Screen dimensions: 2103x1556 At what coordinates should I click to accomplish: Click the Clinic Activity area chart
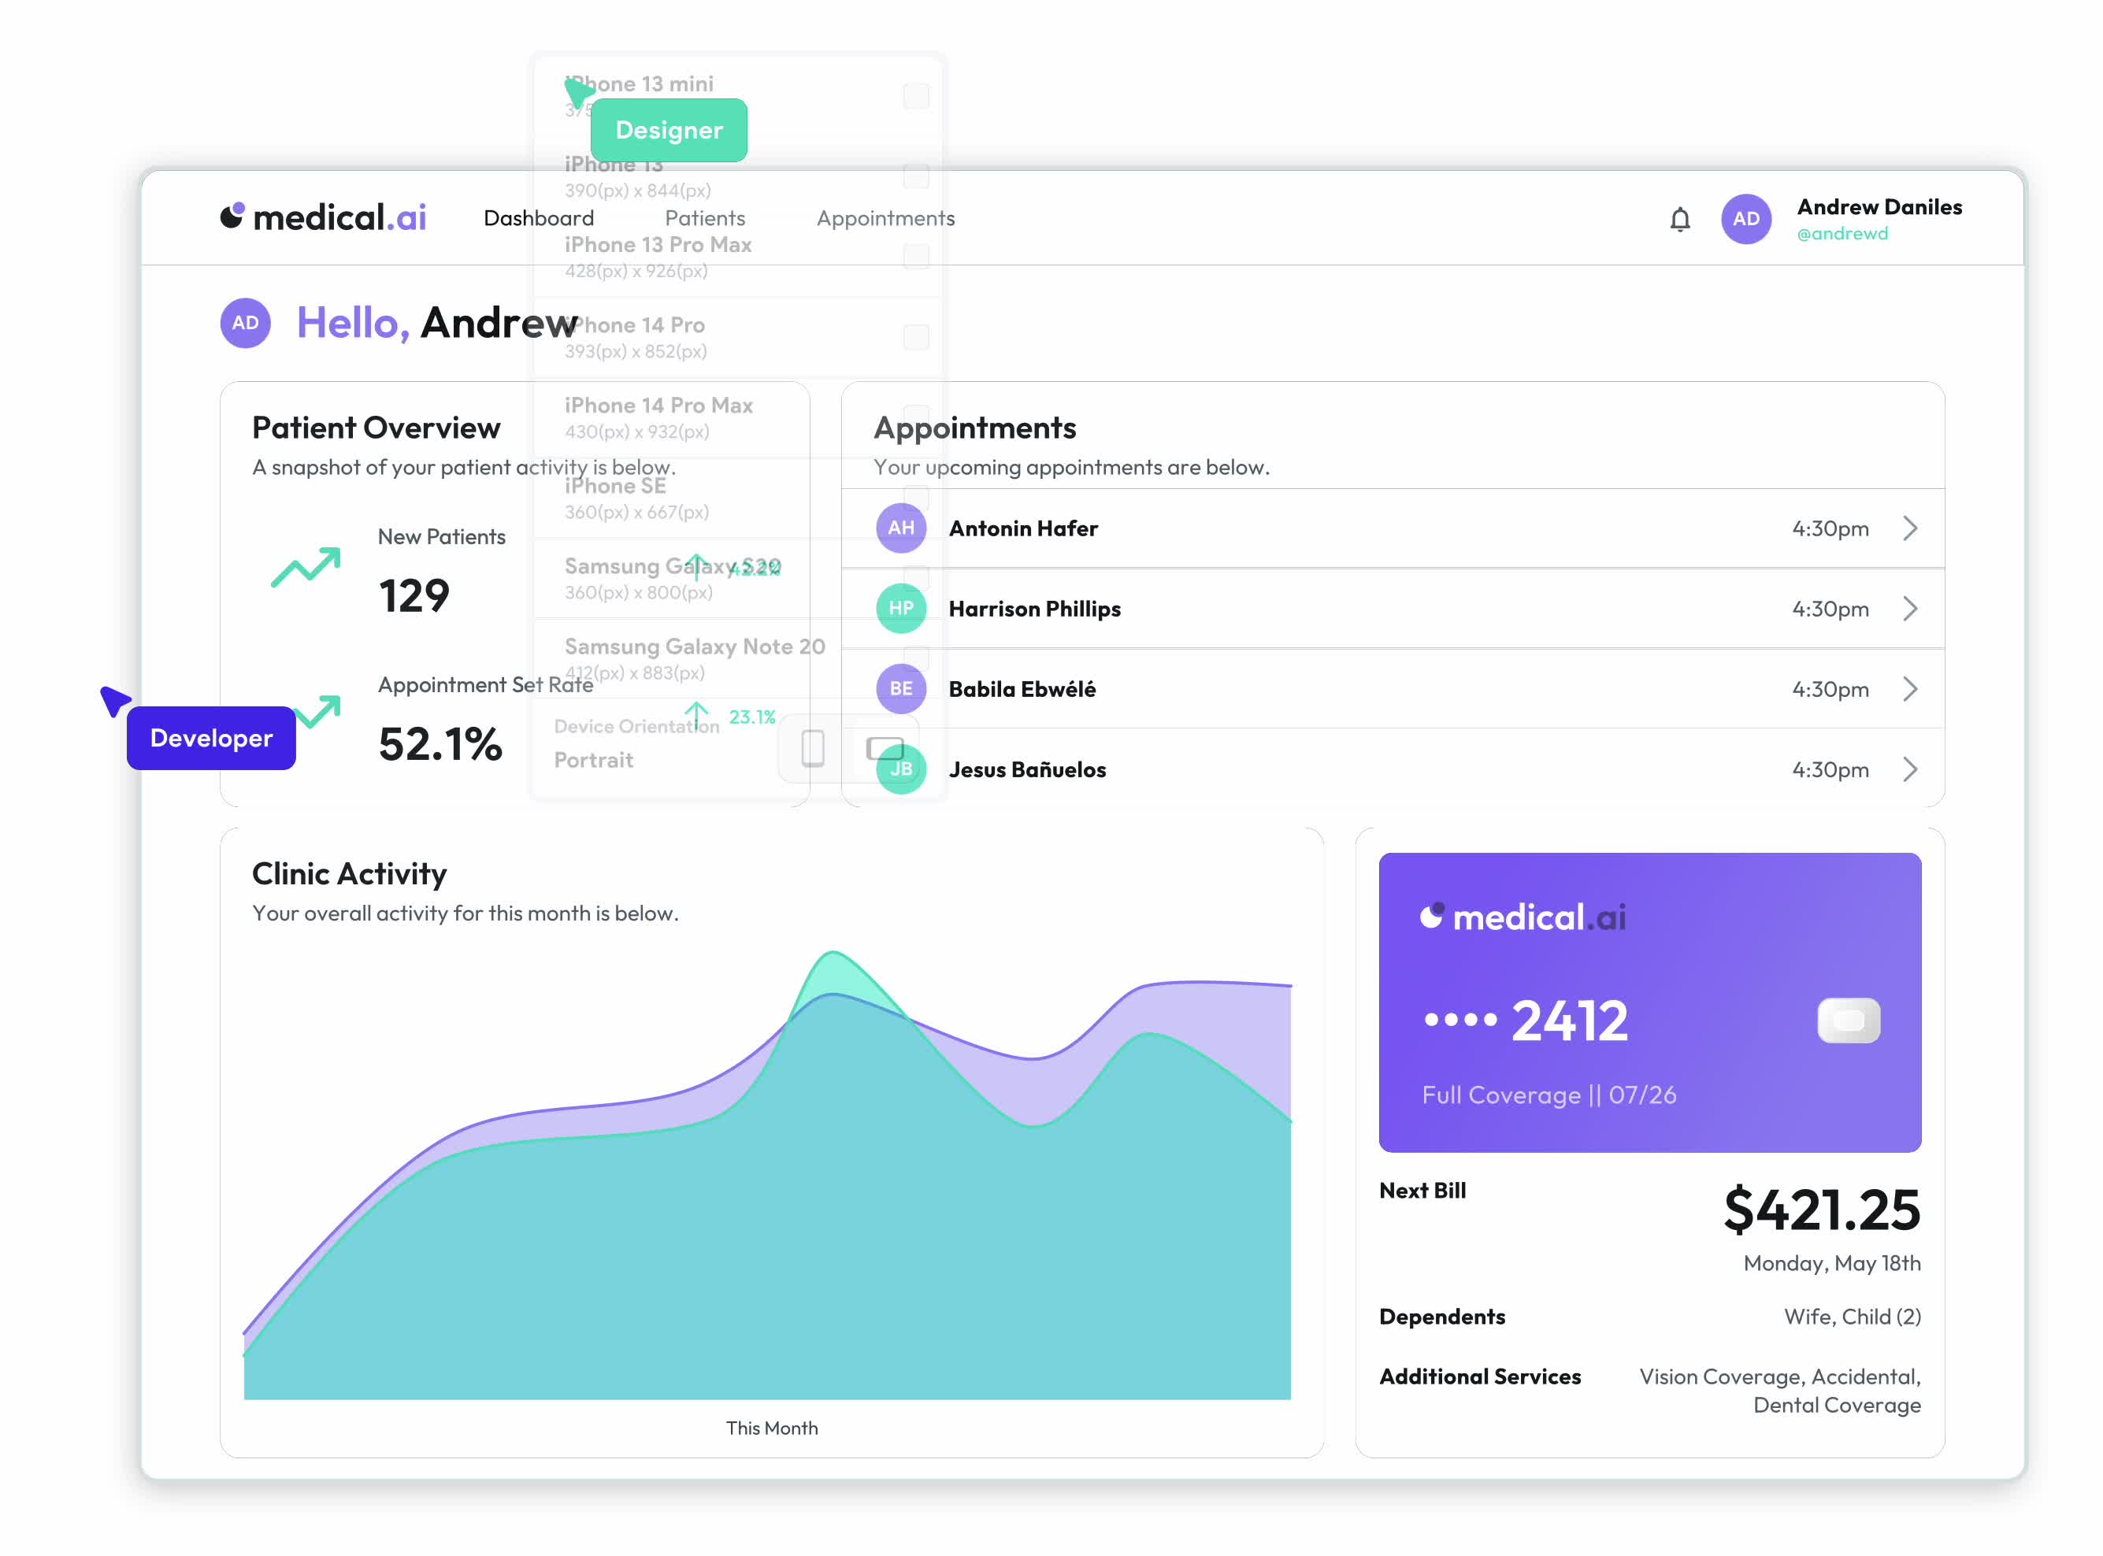pyautogui.click(x=767, y=1175)
